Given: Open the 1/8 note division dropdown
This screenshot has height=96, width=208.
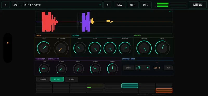Looking at the screenshot, I should (142, 68).
